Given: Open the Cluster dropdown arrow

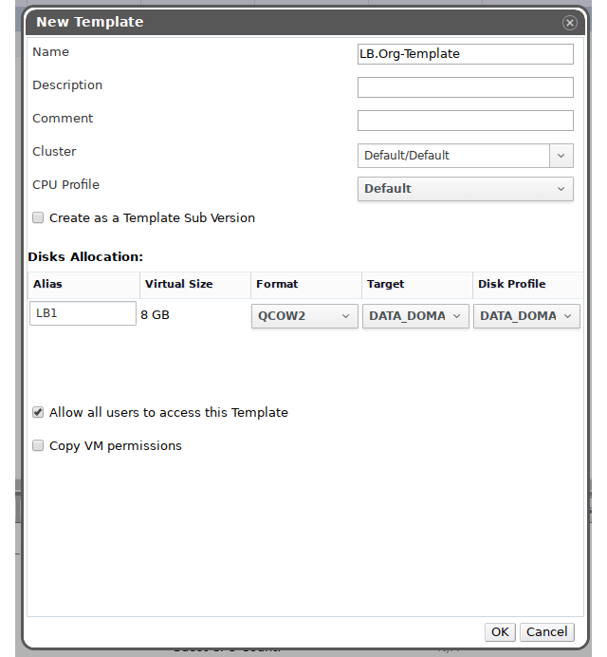Looking at the screenshot, I should [561, 156].
